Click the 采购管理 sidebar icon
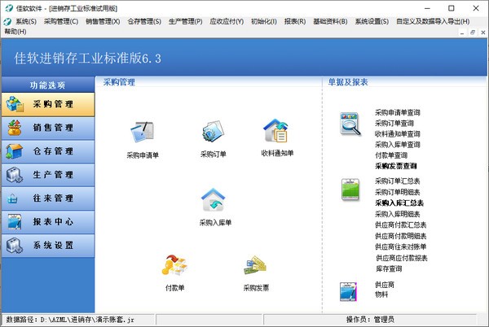Viewport: 489px width, 327px height. [15, 104]
